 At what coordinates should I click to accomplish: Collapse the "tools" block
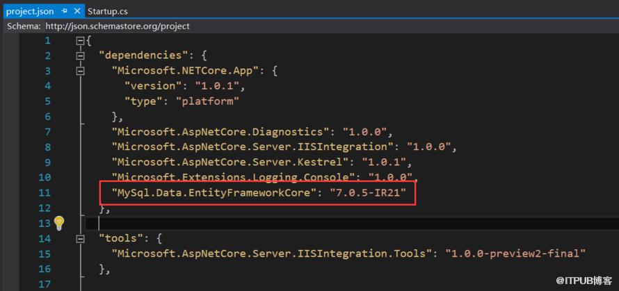click(x=81, y=238)
